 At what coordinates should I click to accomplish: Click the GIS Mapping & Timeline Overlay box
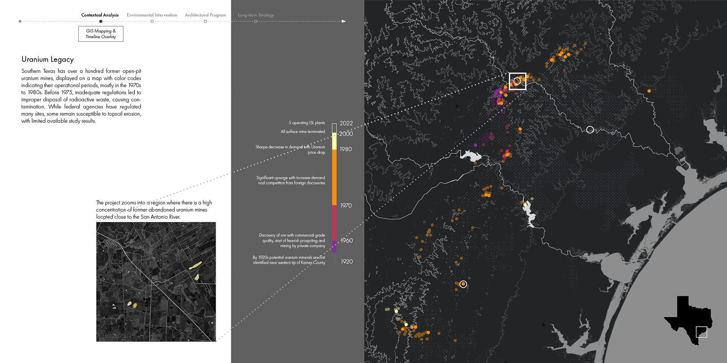click(101, 34)
